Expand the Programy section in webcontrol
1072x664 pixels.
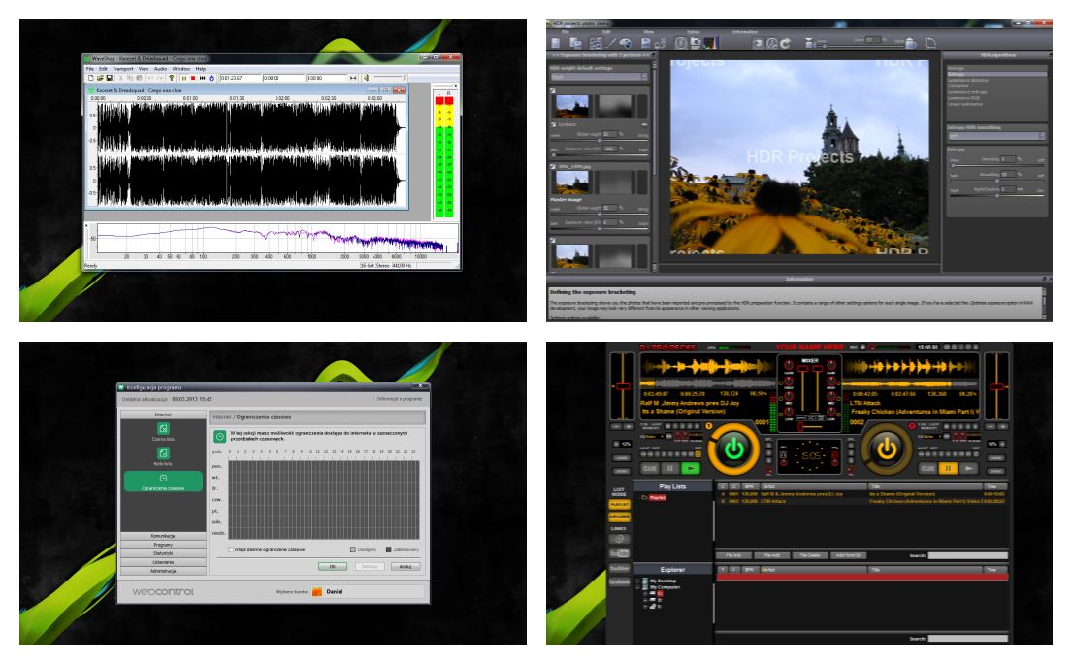click(x=163, y=545)
